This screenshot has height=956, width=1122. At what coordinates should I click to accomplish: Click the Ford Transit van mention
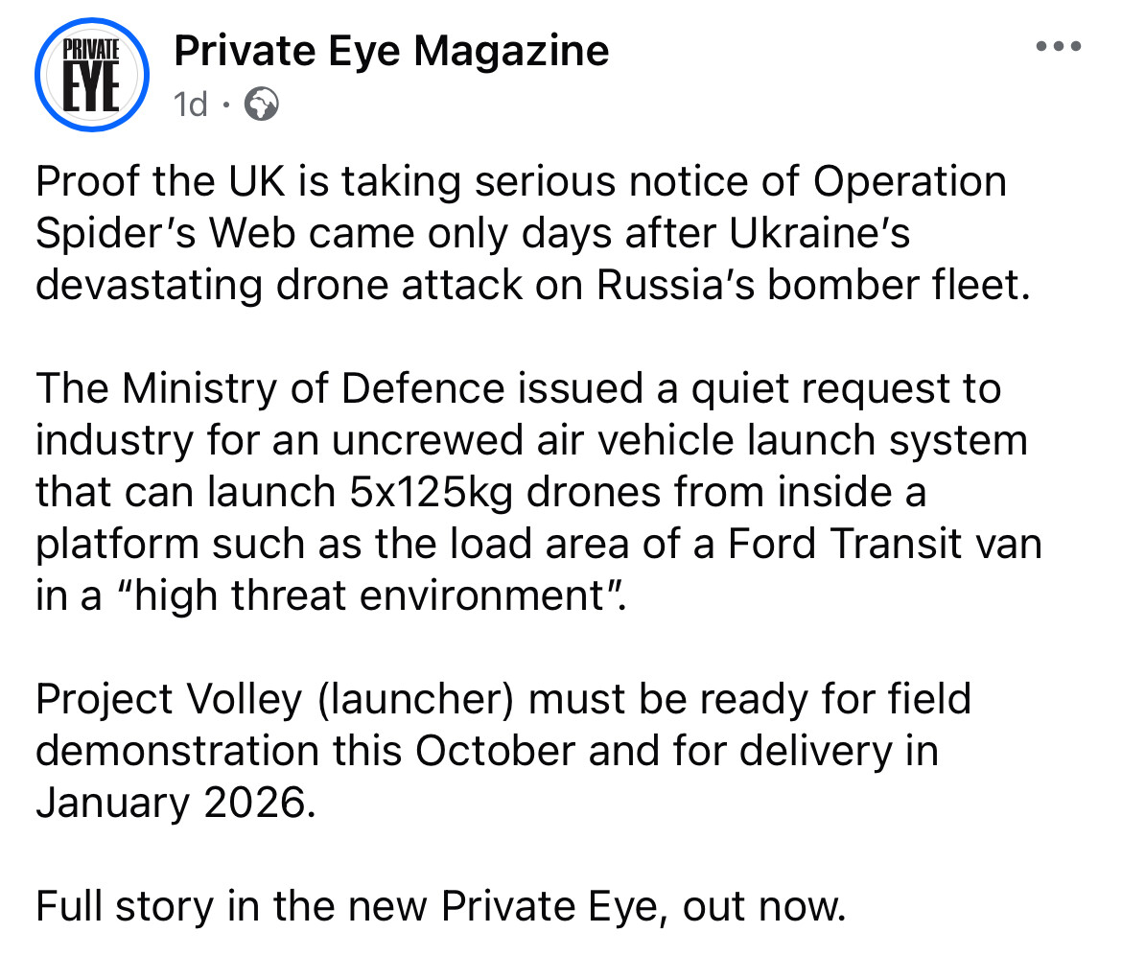tap(884, 544)
